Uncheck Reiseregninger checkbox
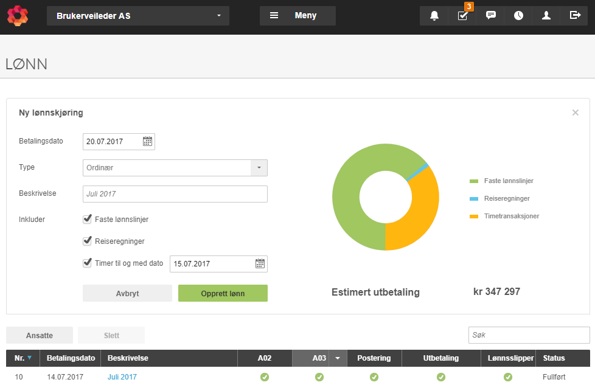This screenshot has width=595, height=385. (87, 241)
